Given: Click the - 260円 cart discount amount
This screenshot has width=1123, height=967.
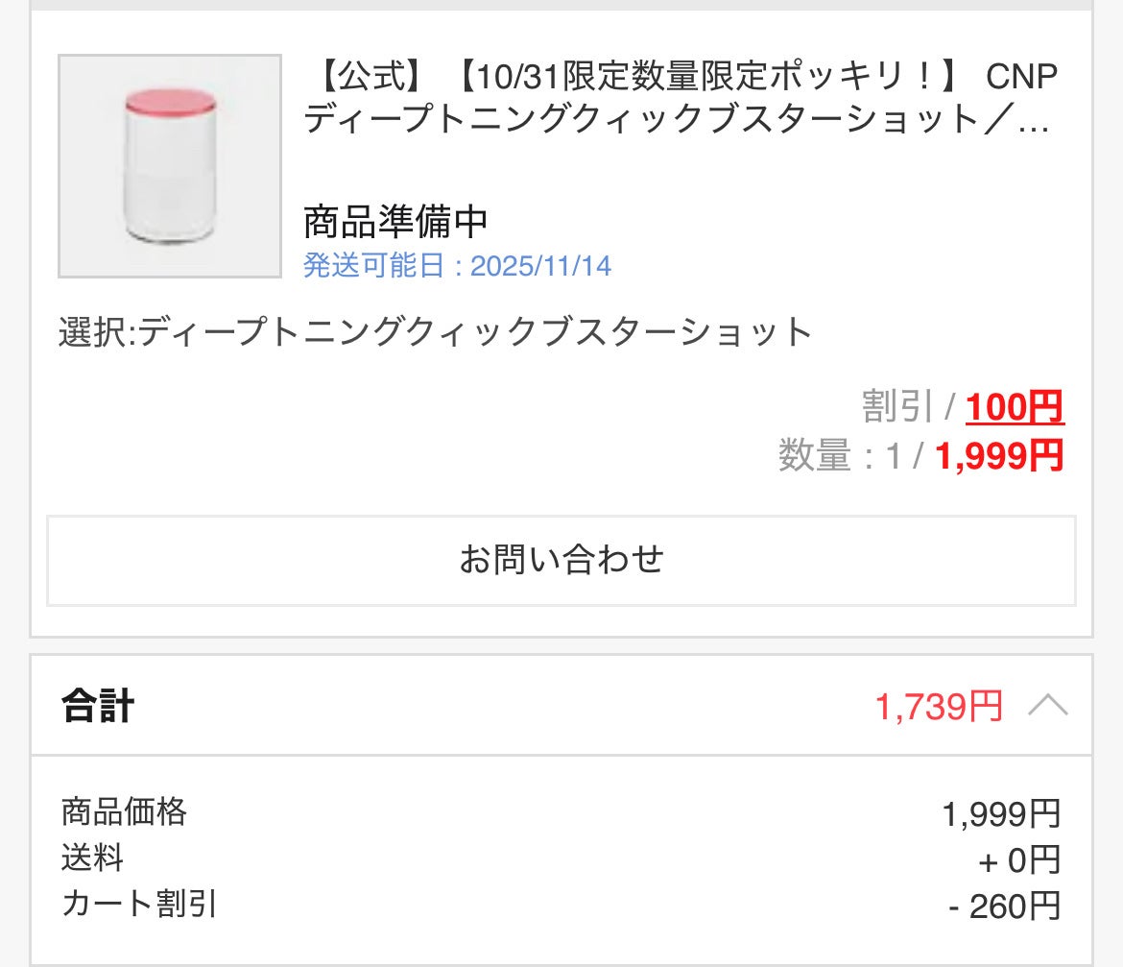Looking at the screenshot, I should 1004,906.
